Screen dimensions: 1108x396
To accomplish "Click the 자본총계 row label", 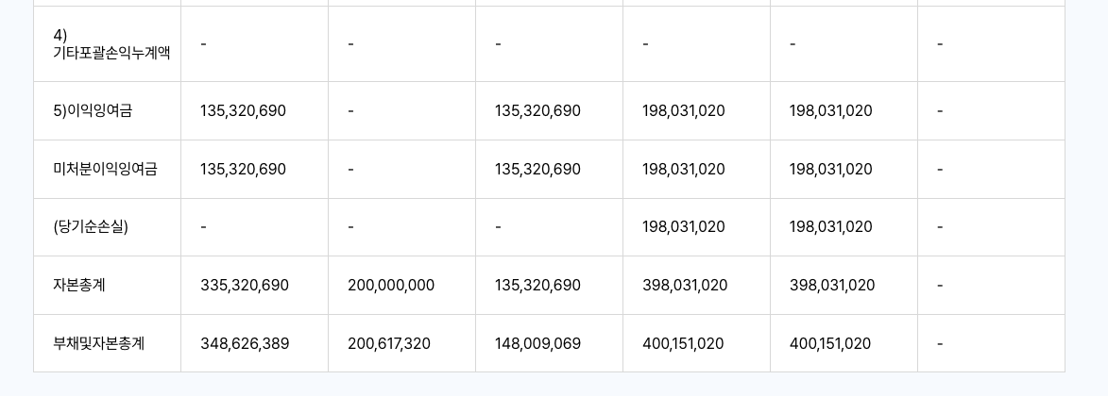I will 79,286.
